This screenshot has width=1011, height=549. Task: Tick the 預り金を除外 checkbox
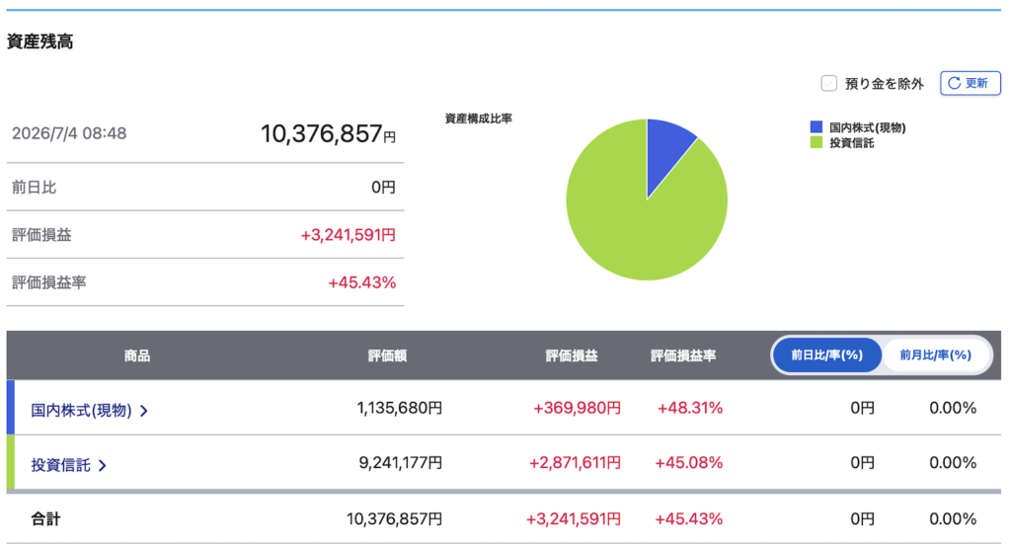828,83
